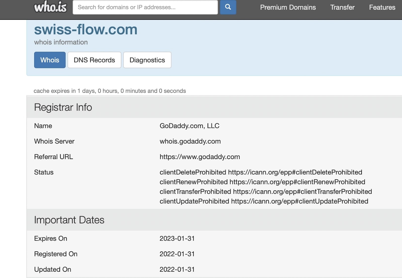Click the 'Status' row label
The image size is (402, 278).
pos(44,172)
